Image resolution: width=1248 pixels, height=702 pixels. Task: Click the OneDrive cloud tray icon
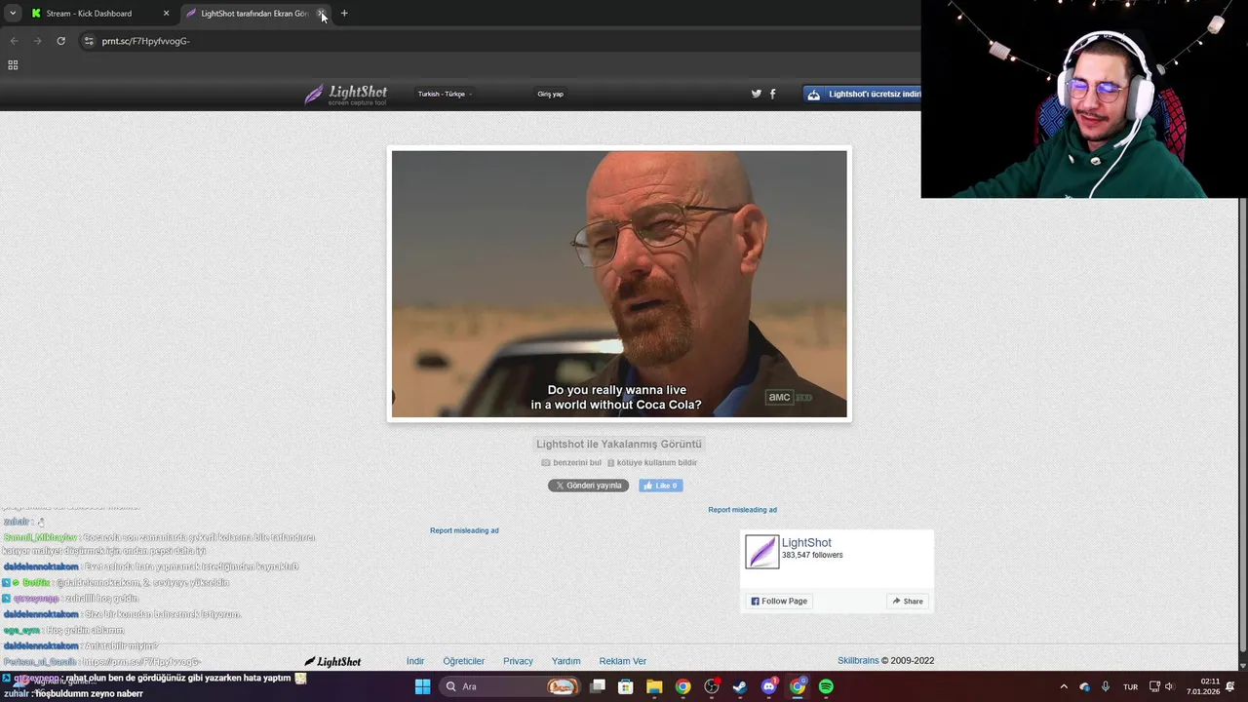pyautogui.click(x=1085, y=687)
